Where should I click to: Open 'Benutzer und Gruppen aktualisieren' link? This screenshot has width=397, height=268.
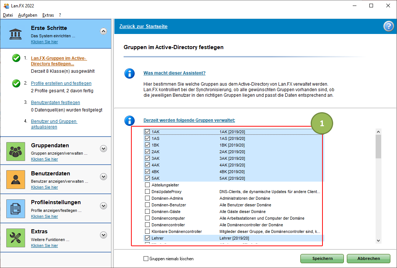(x=54, y=124)
